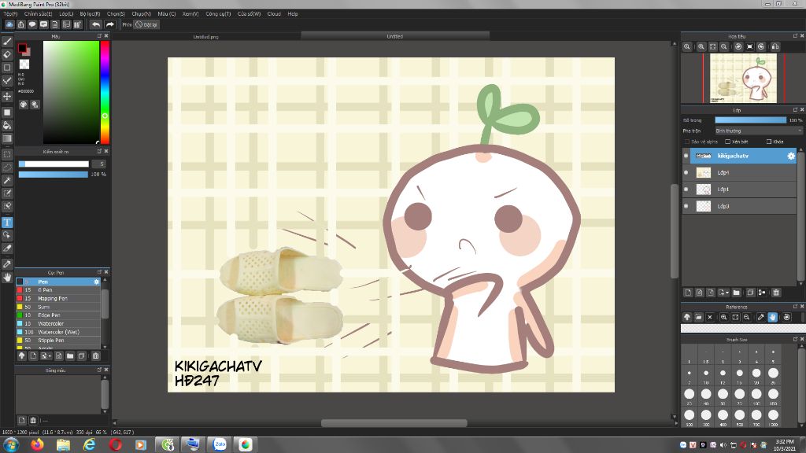Image resolution: width=806 pixels, height=453 pixels.
Task: Open the add brush dropdown arrow
Action: click(x=50, y=356)
